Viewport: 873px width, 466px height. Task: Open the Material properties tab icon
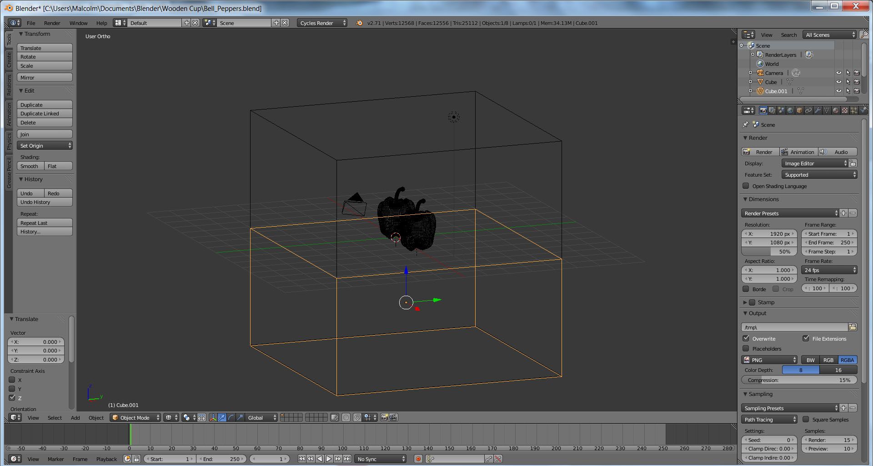(836, 110)
